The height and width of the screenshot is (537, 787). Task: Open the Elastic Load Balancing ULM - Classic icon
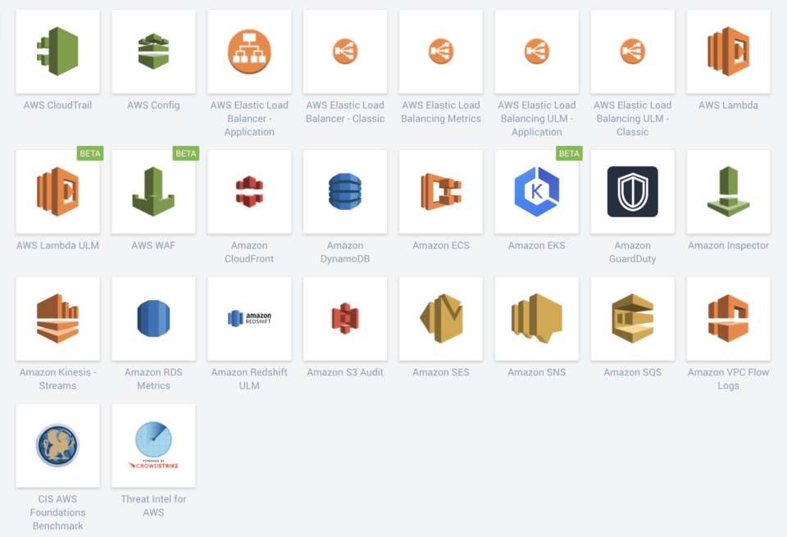point(633,51)
